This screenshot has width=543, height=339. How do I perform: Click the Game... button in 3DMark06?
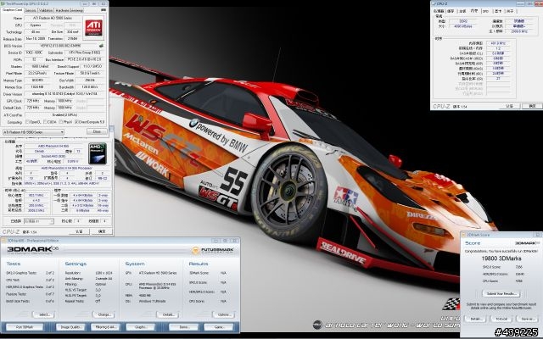219,327
